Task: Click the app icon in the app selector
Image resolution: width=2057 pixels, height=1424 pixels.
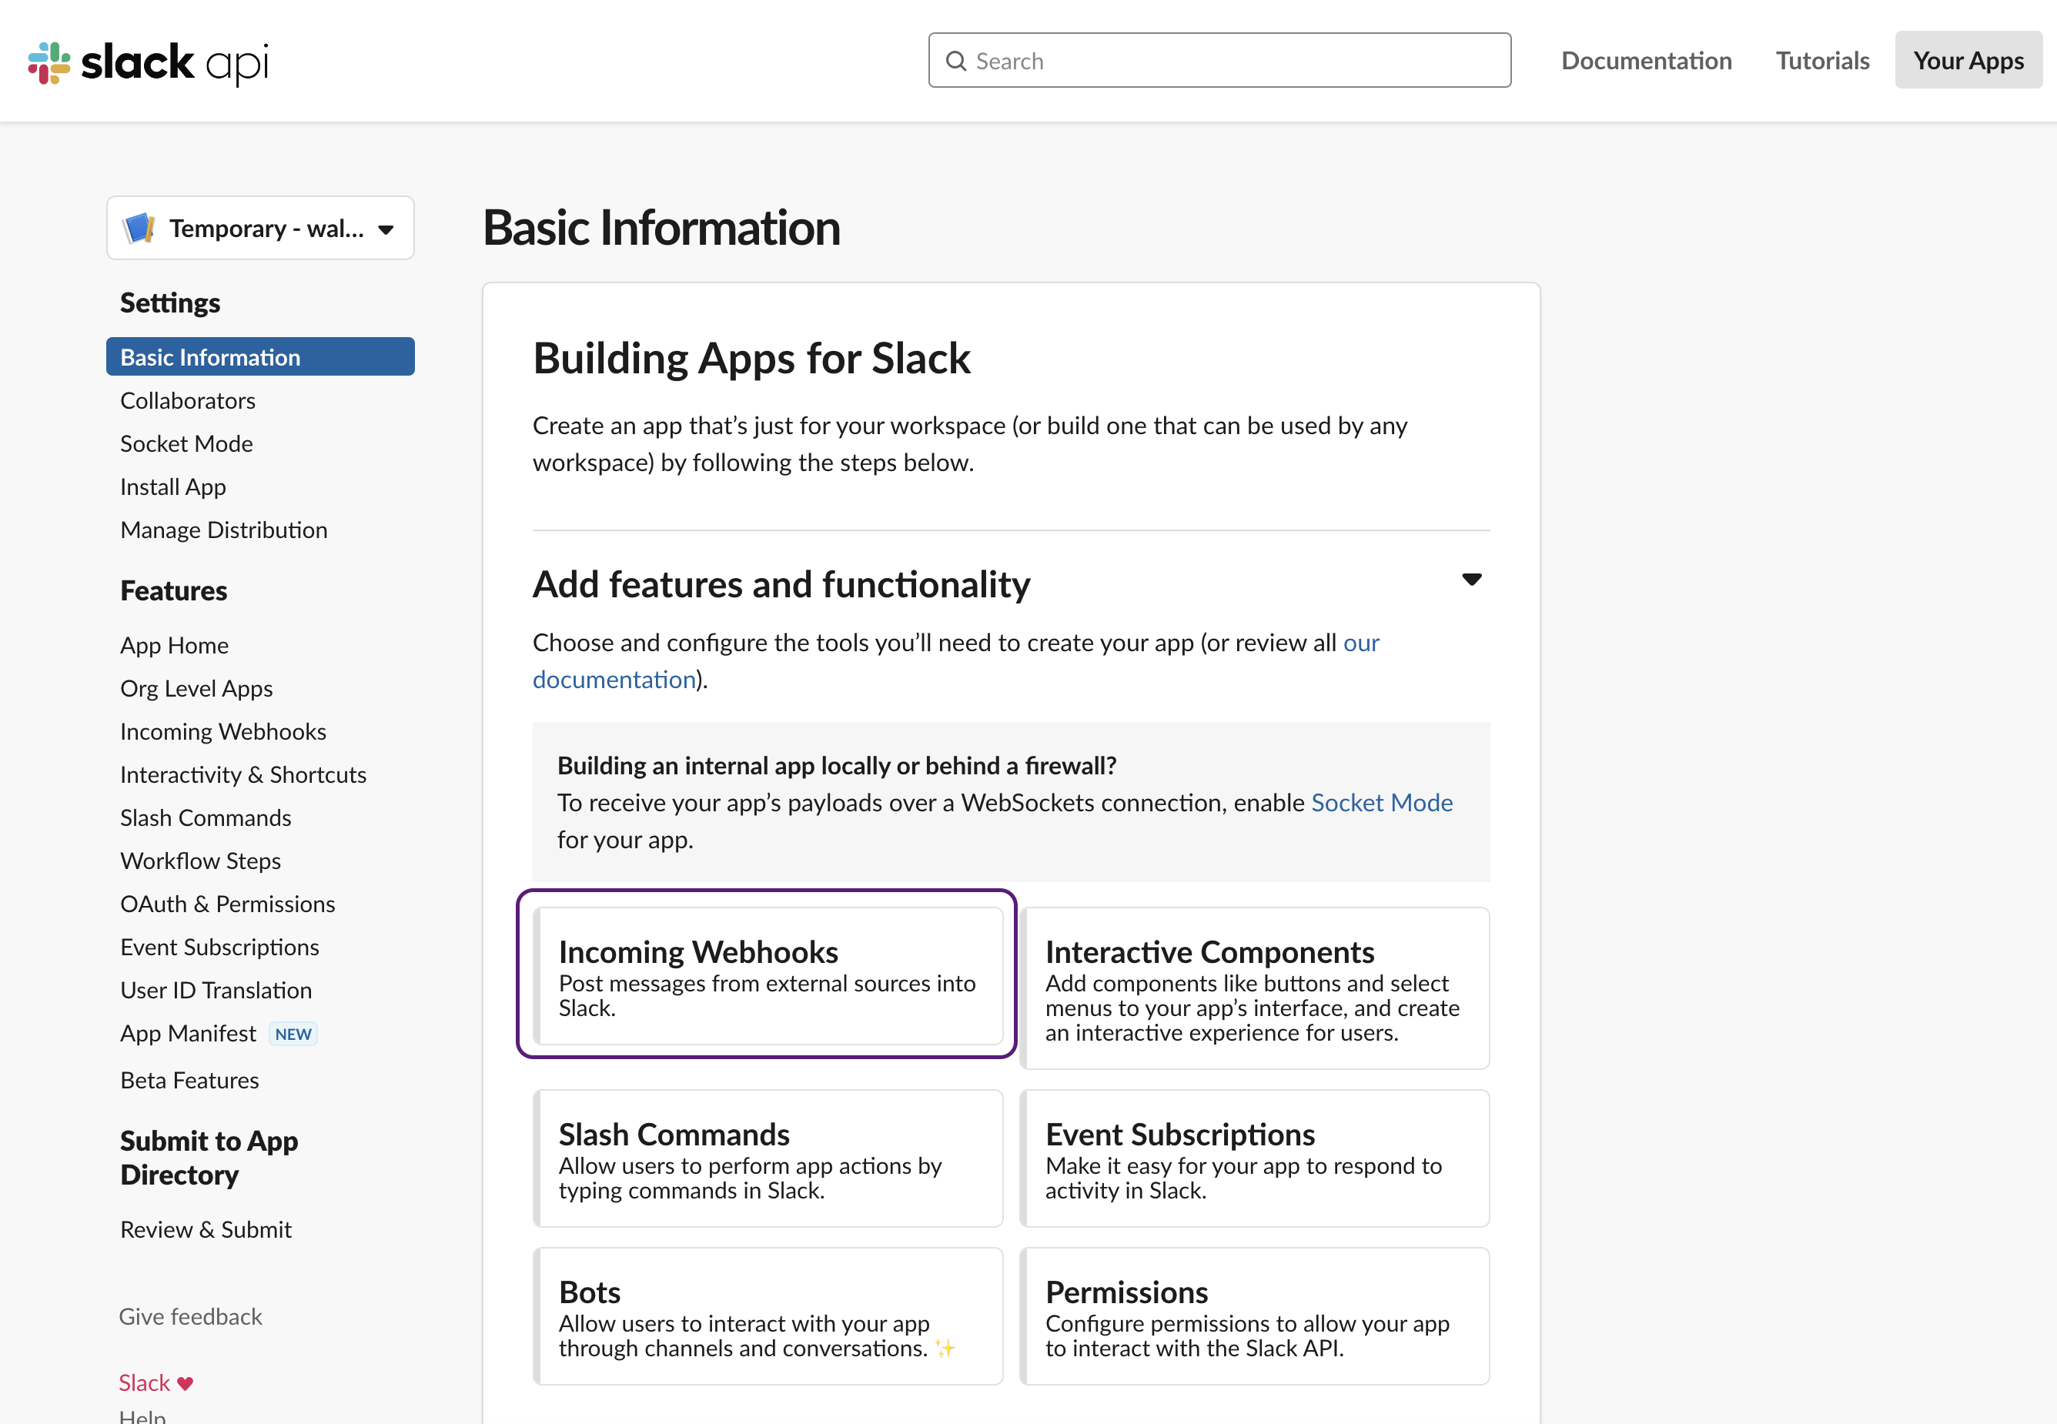Action: 139,229
